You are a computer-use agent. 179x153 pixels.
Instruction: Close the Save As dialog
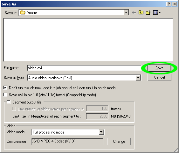175,4
